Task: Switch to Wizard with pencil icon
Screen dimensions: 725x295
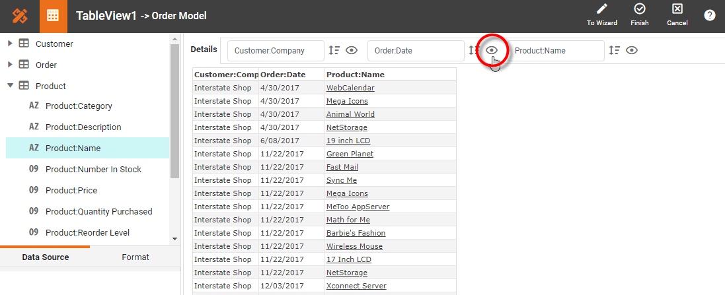Action: coord(601,15)
